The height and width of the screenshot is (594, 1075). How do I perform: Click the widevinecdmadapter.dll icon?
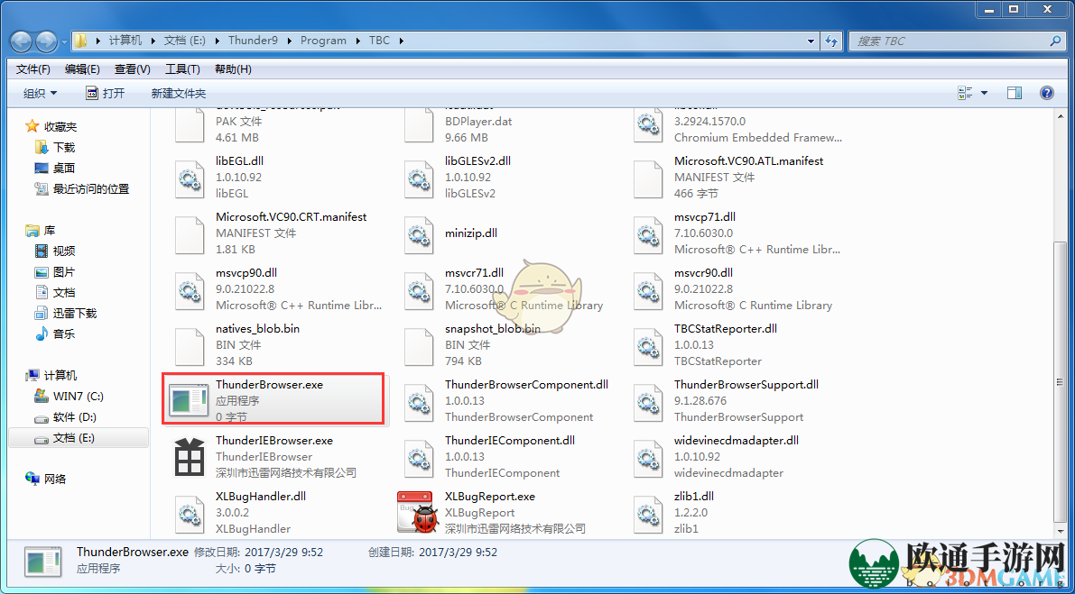[647, 457]
